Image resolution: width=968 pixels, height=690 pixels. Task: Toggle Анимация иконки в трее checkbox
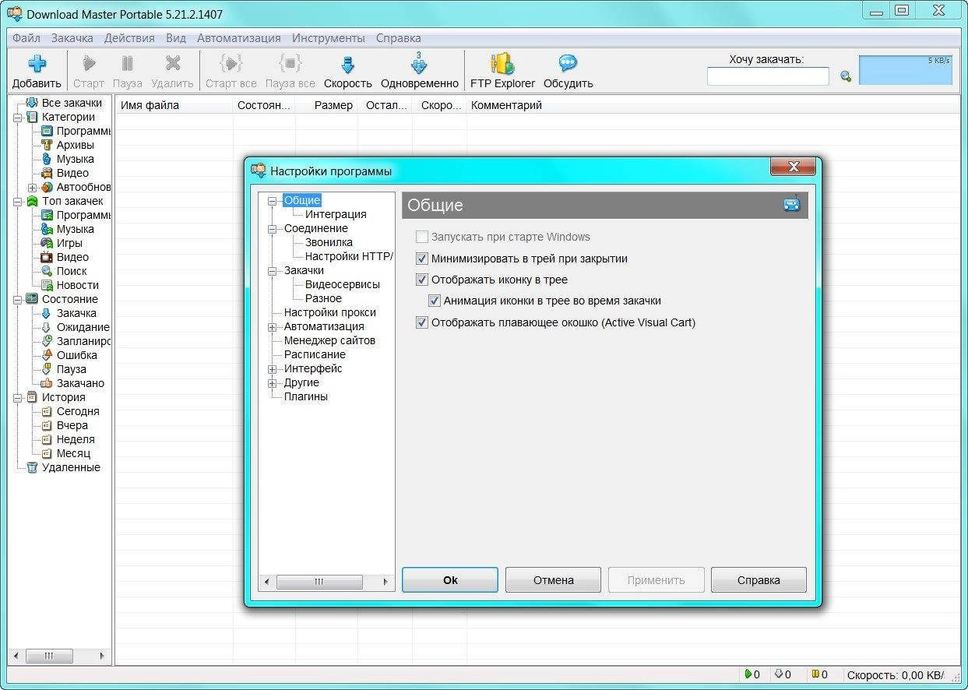435,301
